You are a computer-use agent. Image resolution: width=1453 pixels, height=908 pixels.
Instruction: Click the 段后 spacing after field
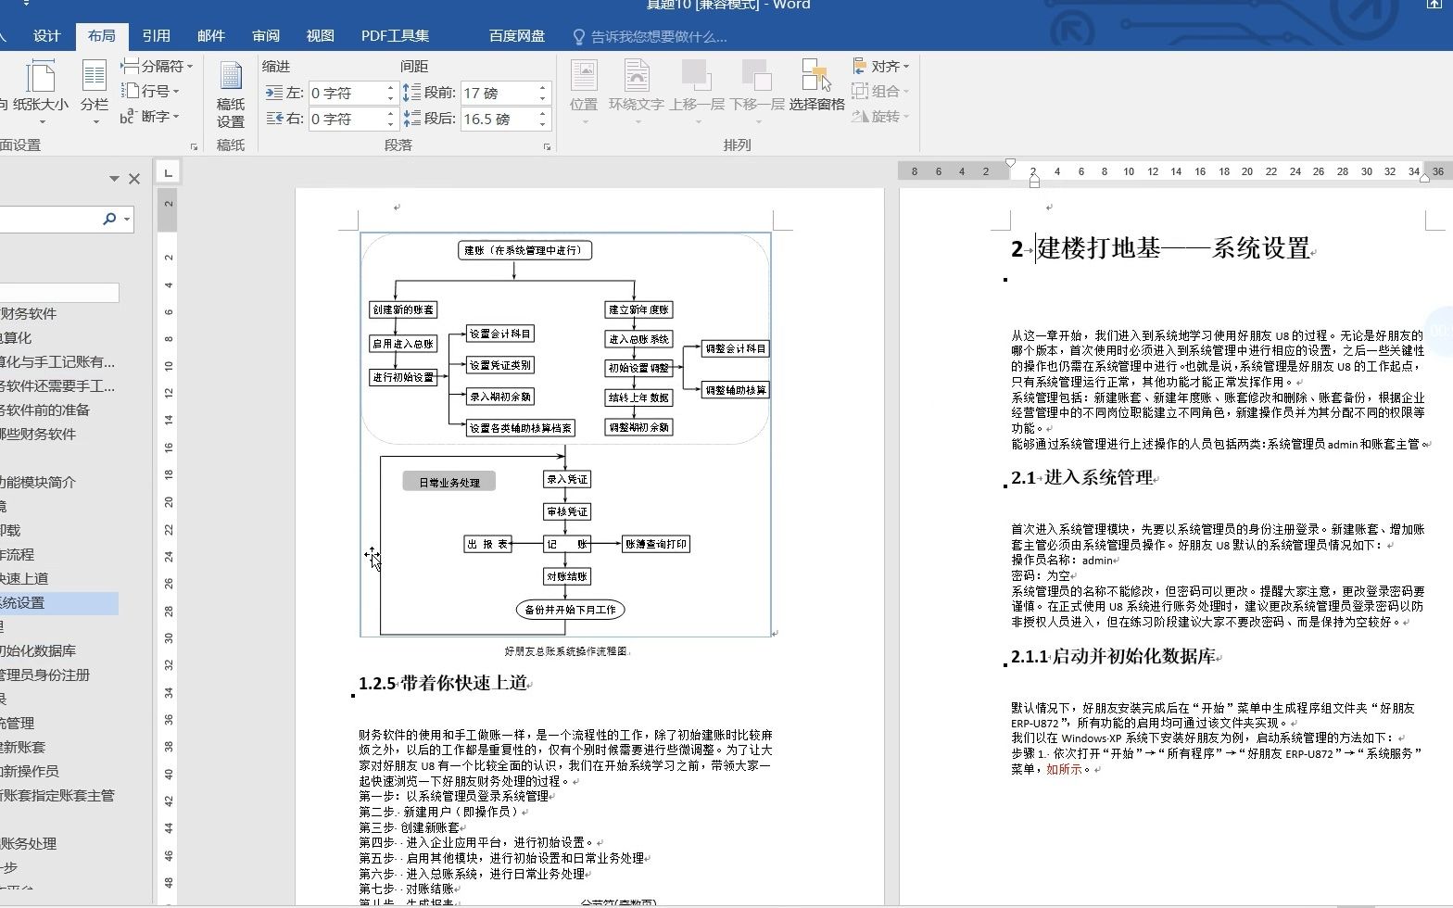pyautogui.click(x=498, y=119)
